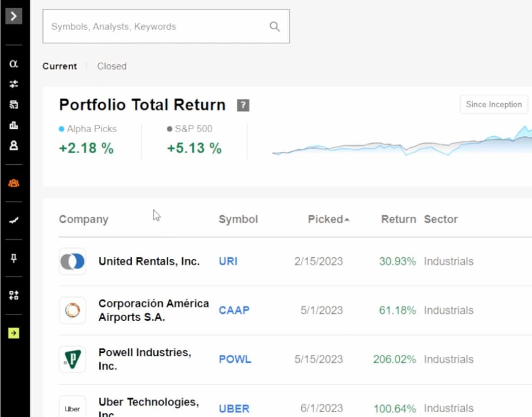Click the 206.02% return value
This screenshot has height=417, width=532.
(x=395, y=359)
